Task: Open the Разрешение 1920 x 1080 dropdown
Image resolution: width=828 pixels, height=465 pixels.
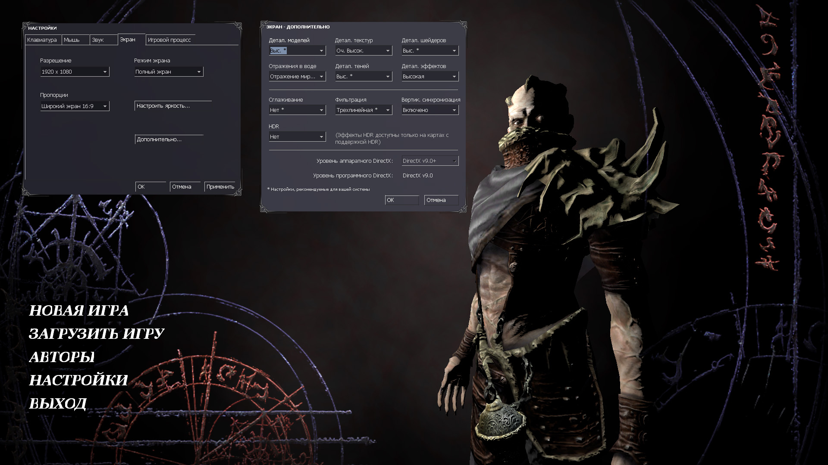Action: point(74,72)
